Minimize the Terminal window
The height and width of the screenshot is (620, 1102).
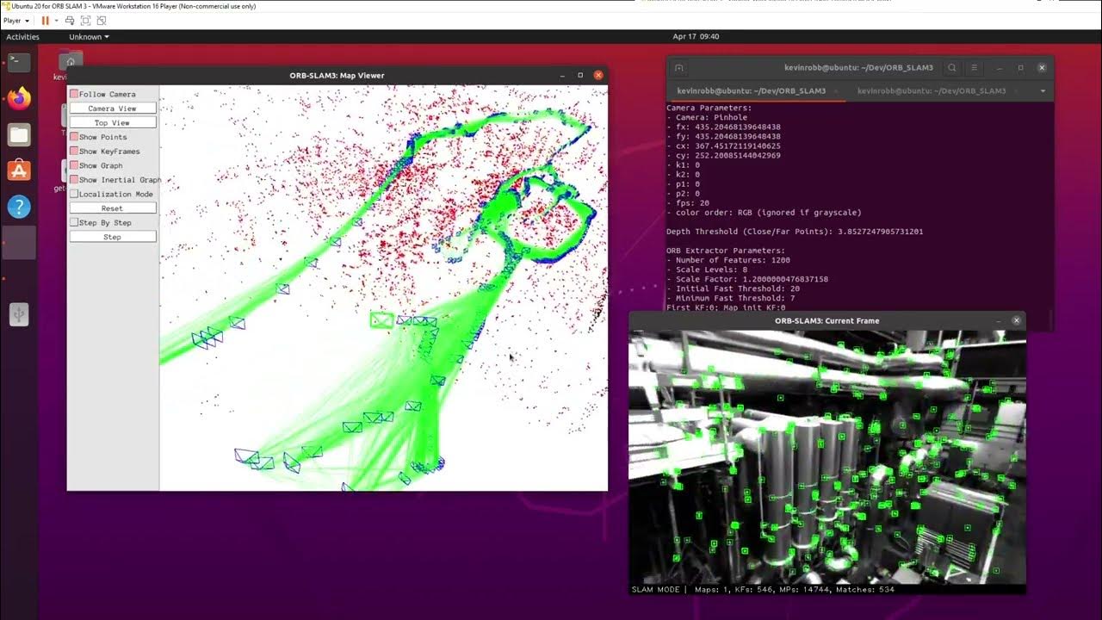(999, 68)
